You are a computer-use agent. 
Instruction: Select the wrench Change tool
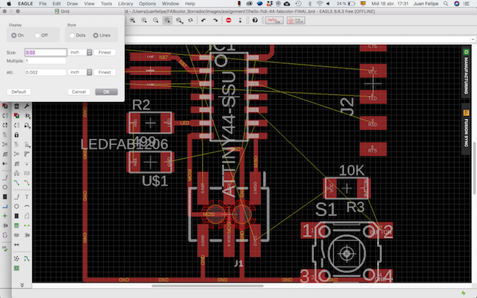coord(26,107)
